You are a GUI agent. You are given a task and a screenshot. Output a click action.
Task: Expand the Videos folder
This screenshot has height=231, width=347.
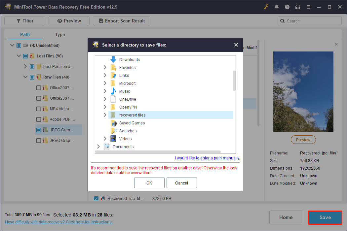coord(105,139)
